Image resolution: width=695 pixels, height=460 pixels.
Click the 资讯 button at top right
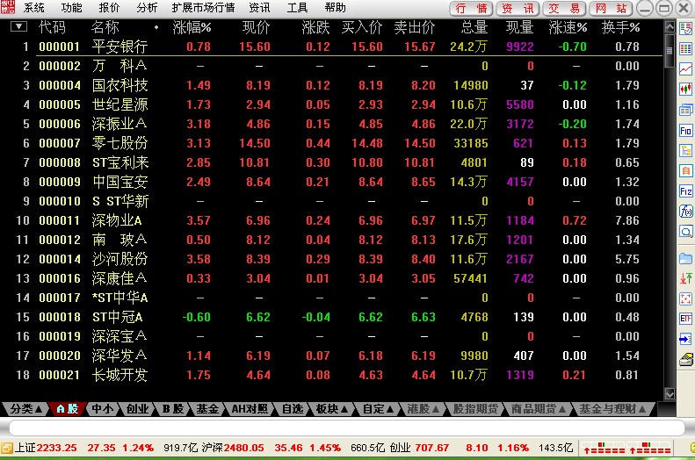point(518,9)
